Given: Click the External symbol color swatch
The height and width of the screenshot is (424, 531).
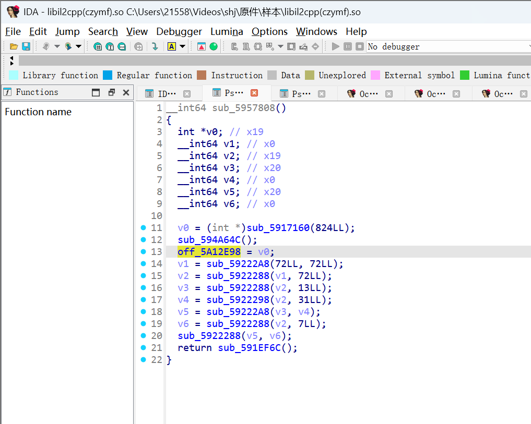Looking at the screenshot, I should point(375,75).
